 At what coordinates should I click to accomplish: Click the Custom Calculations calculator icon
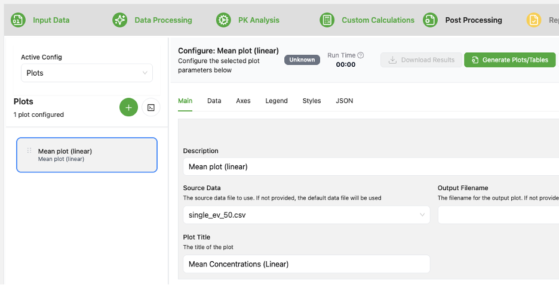point(327,20)
